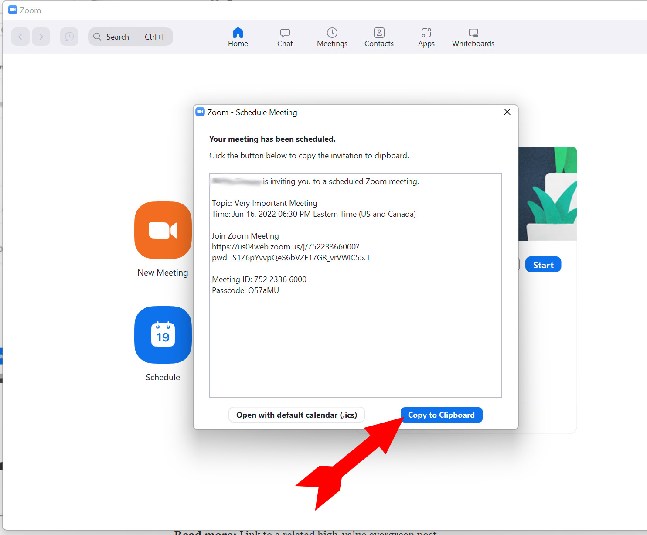Click the Zoom logo in title bar
The height and width of the screenshot is (535, 647).
(13, 10)
